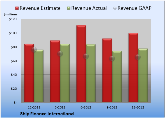Click the GAAP sphere marker for 12-2011
Screen dimensions: 165x118
[x=34, y=50]
